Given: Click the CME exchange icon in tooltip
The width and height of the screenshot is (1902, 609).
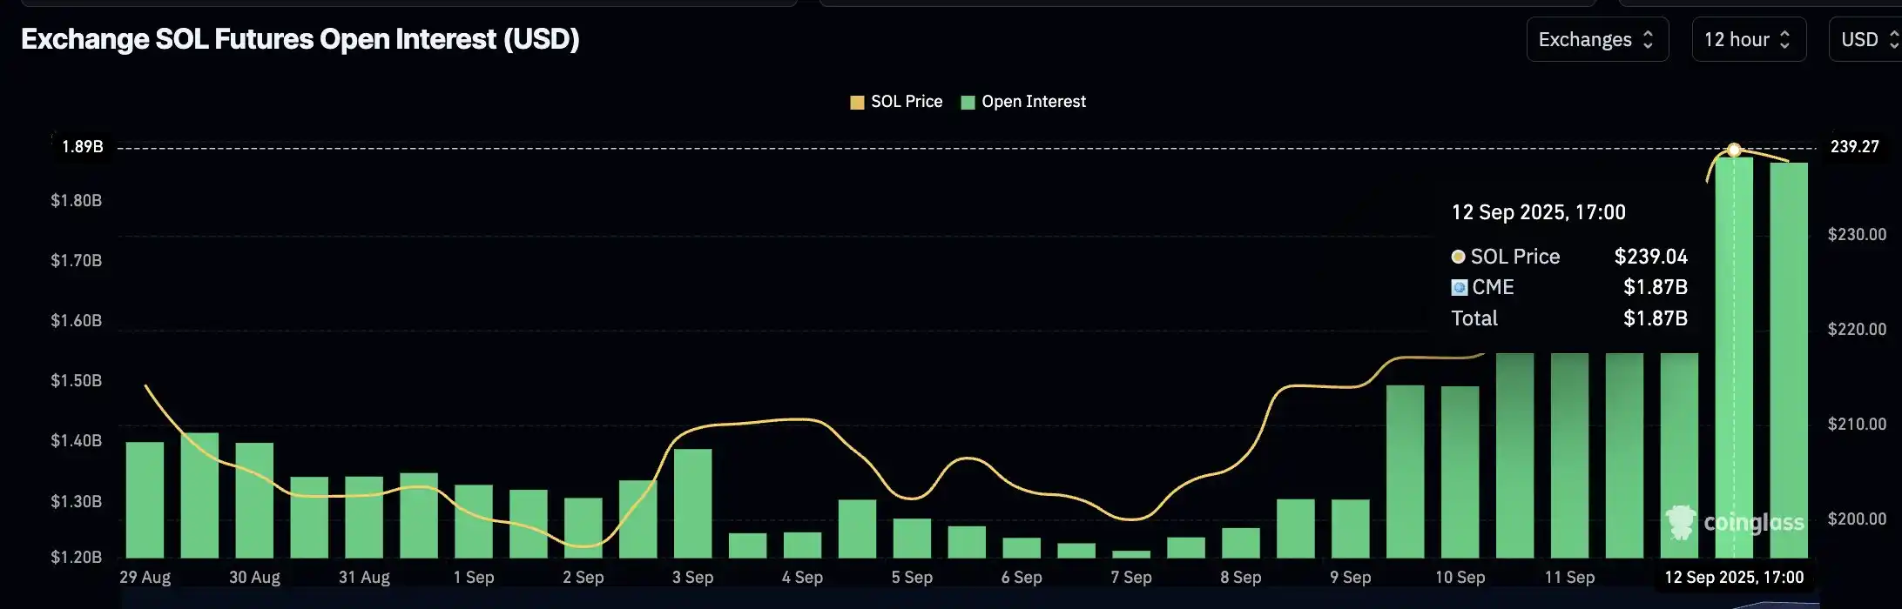Looking at the screenshot, I should 1460,288.
